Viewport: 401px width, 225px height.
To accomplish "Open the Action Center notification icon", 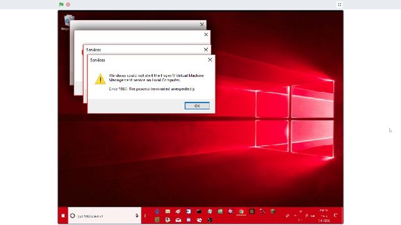I will click(x=336, y=216).
